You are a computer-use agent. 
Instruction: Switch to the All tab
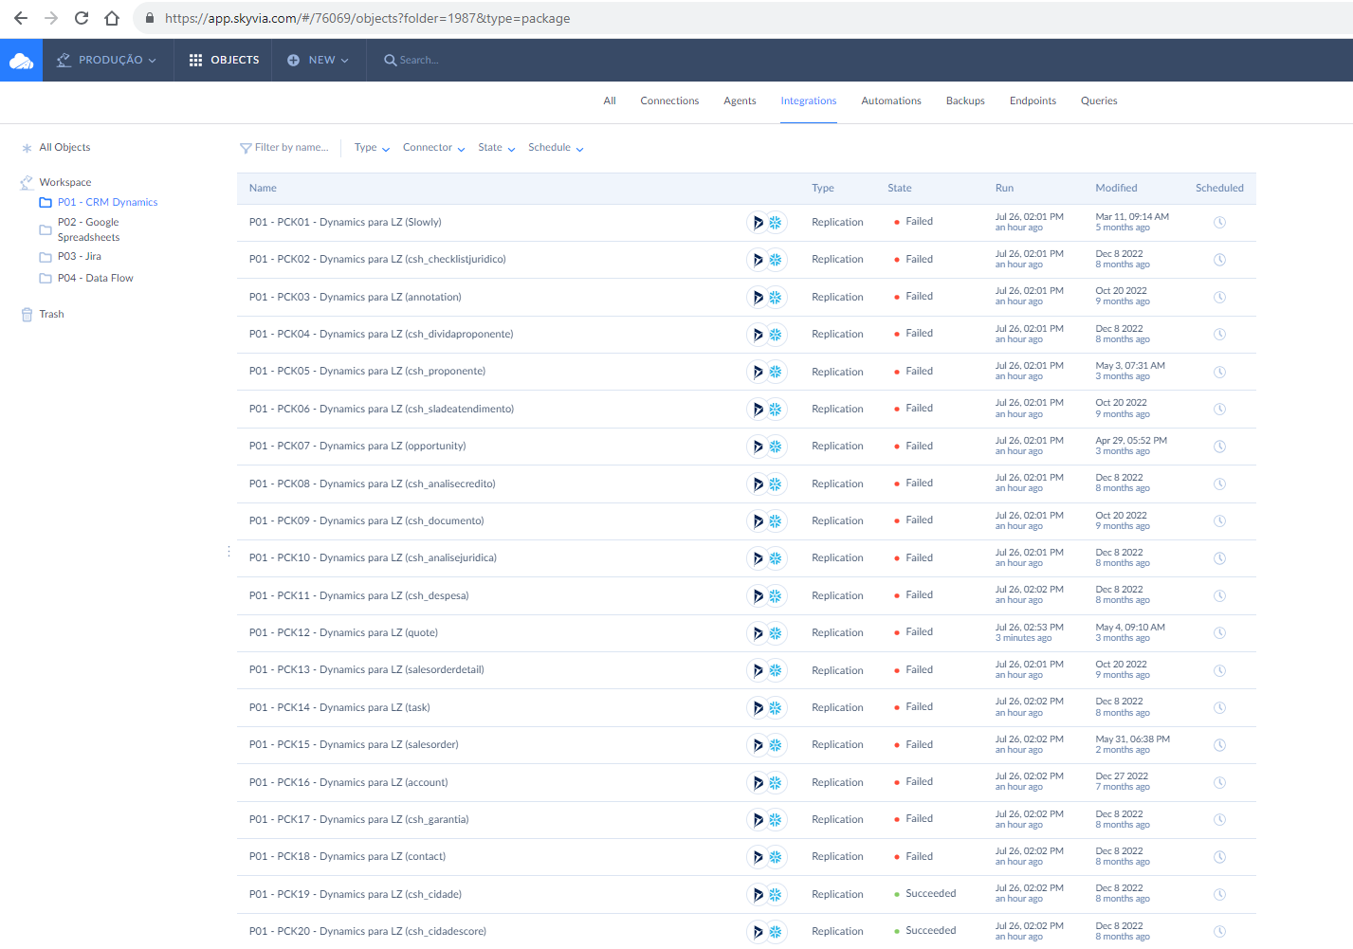[x=610, y=101]
